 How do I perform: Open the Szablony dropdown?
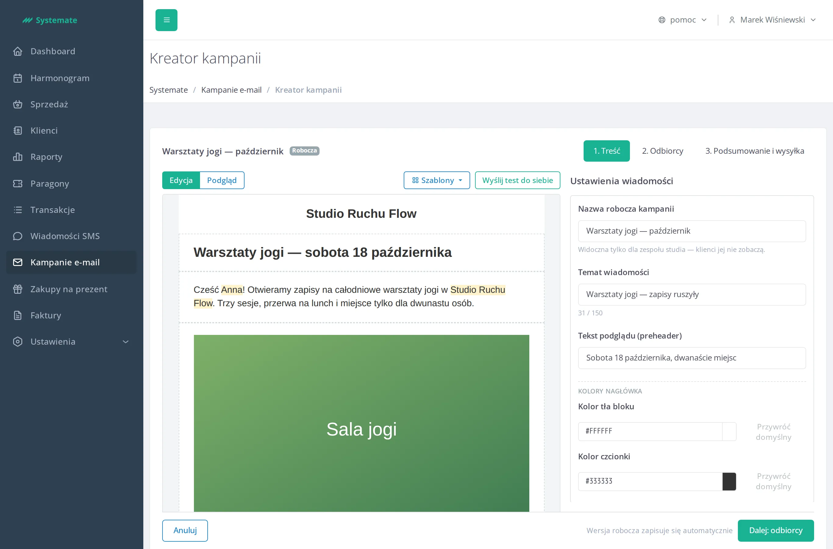click(x=437, y=180)
